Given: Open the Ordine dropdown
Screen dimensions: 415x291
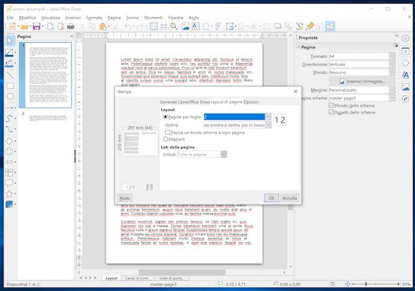Looking at the screenshot, I should tap(268, 125).
